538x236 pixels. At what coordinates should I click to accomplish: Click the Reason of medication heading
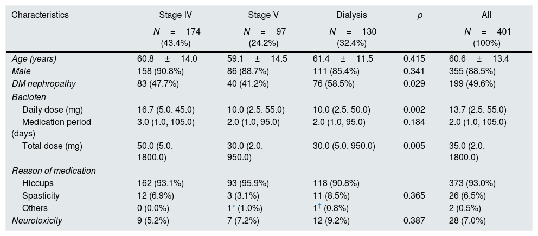click(54, 171)
